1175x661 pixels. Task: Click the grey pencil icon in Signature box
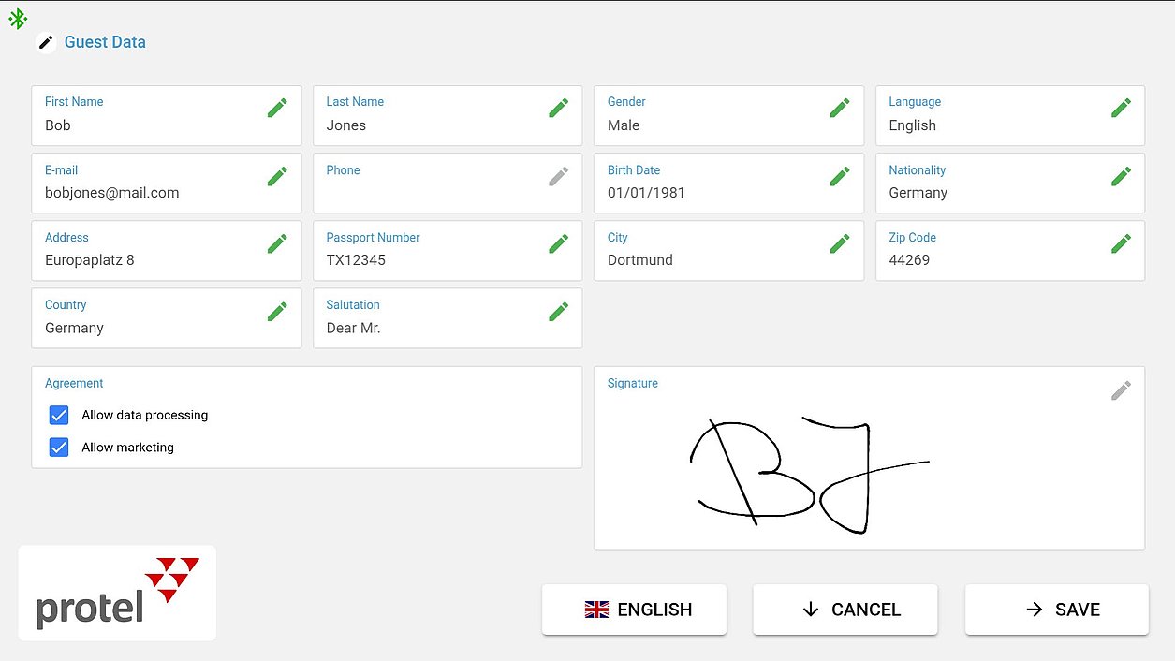coord(1121,390)
